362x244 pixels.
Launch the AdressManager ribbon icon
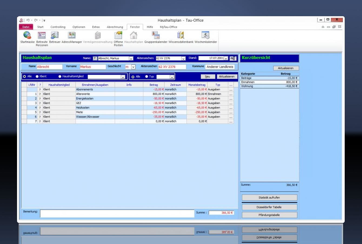pos(72,38)
